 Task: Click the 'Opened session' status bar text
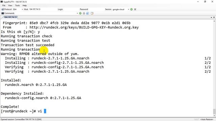pyautogui.click(x=21, y=120)
